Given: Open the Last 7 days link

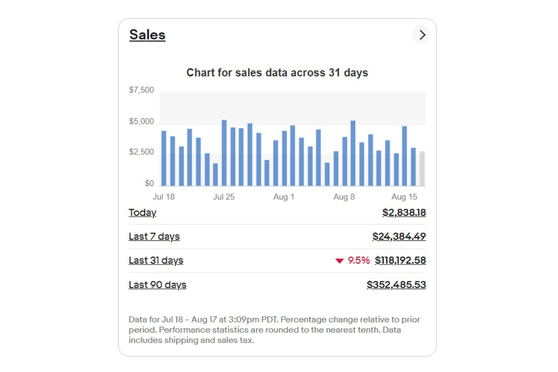Looking at the screenshot, I should (154, 236).
